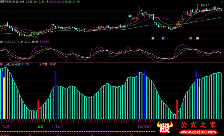The height and width of the screenshot is (136, 224).
Task: Click the 2022年 label on time axis
Action: tap(4, 134)
